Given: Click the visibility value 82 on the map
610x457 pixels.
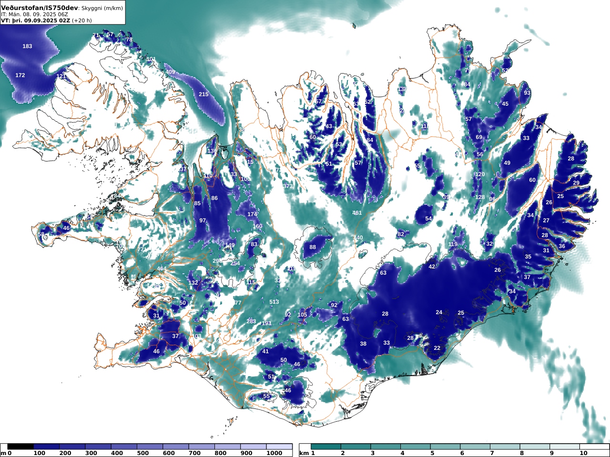Looking at the screenshot, I should (401, 234).
